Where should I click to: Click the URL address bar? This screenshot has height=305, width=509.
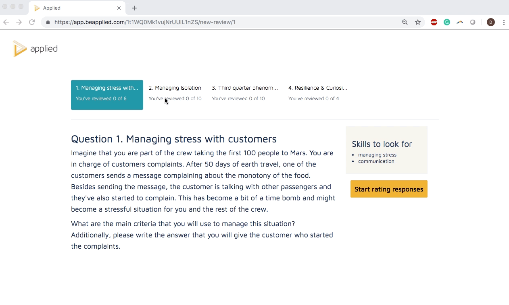(222, 22)
